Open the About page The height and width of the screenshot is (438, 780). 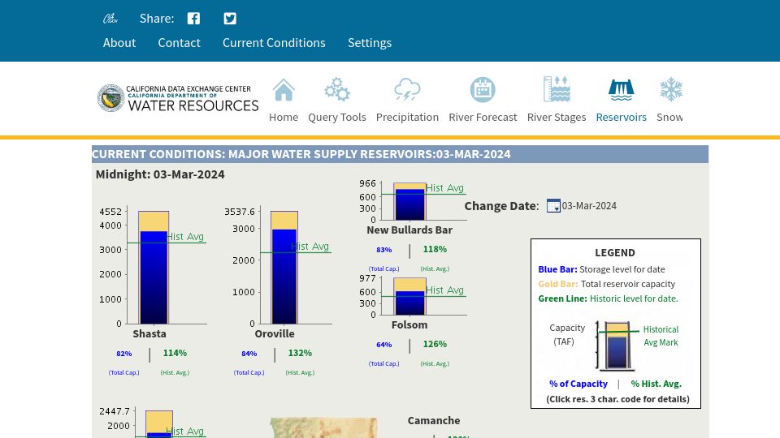point(119,43)
